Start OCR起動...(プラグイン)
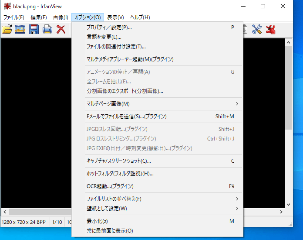 158,186
